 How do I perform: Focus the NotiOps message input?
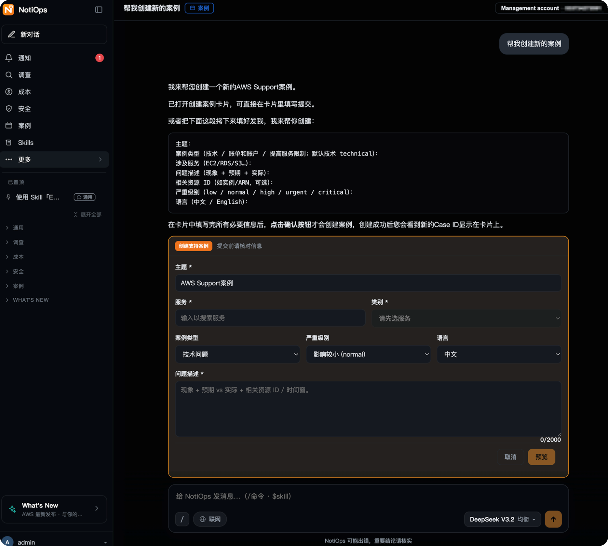tap(368, 496)
